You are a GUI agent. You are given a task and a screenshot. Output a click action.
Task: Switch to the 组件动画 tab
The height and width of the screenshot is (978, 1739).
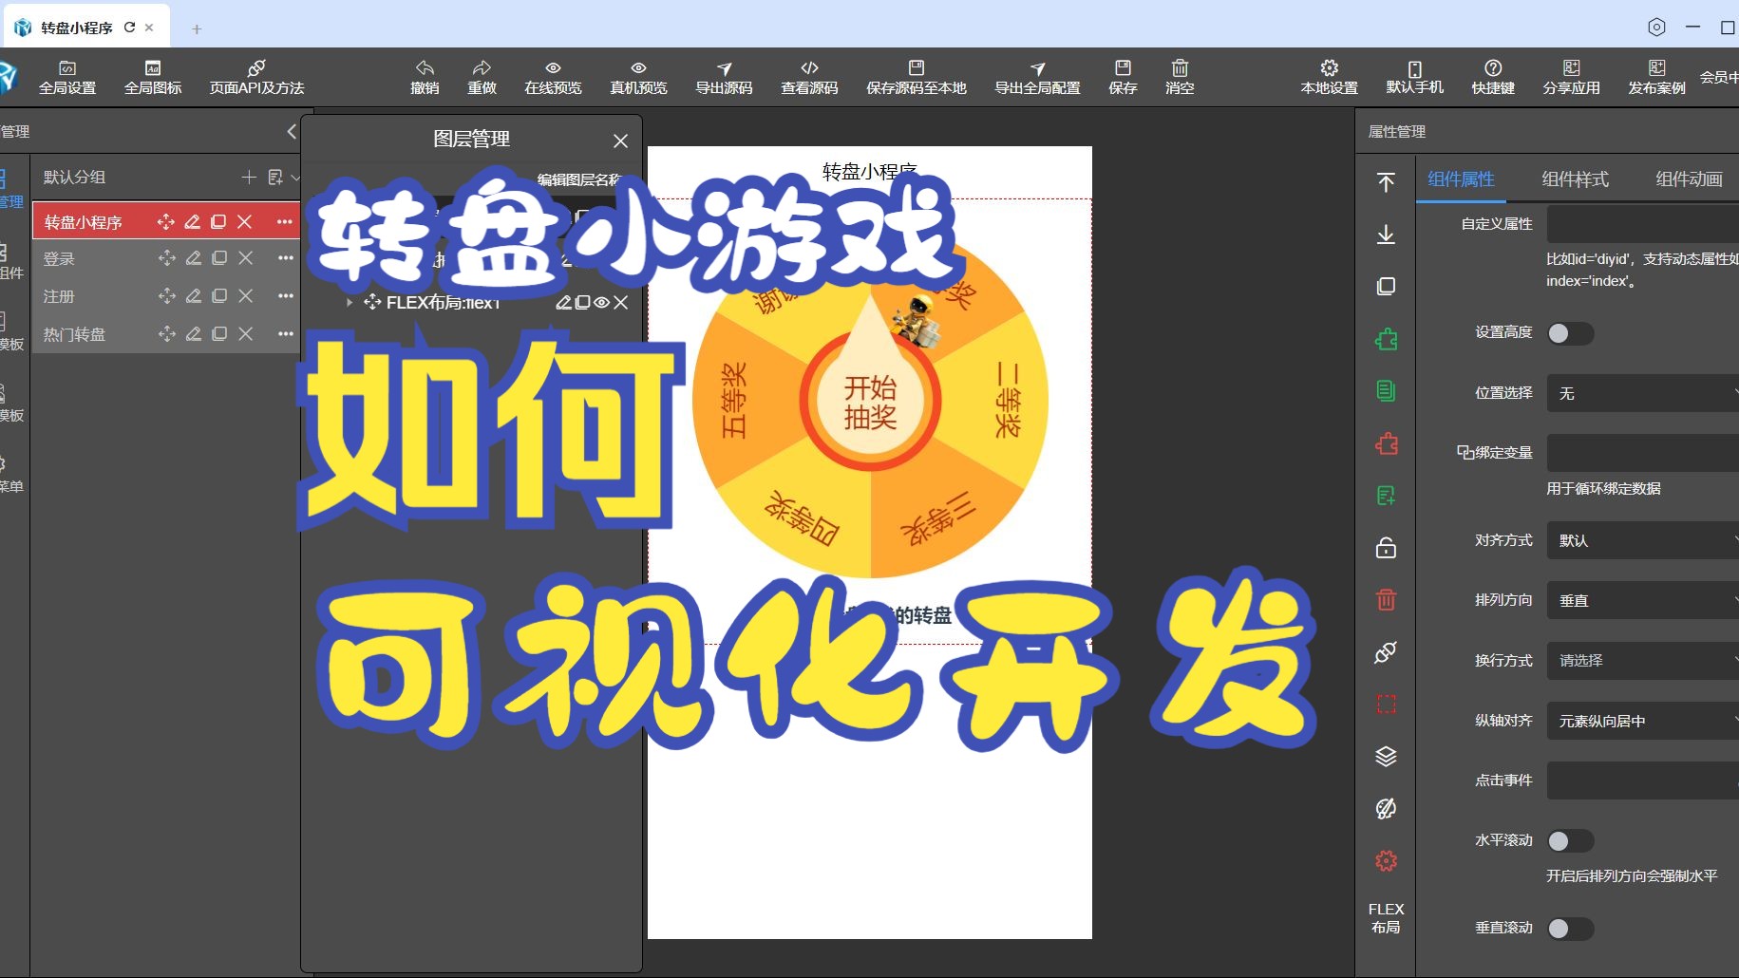coord(1689,179)
